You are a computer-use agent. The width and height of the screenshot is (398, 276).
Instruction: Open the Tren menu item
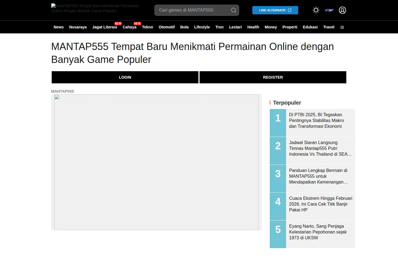(219, 27)
